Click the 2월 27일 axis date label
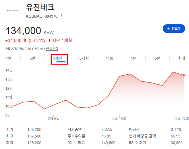This screenshot has height=149, width=189. pyautogui.click(x=182, y=119)
